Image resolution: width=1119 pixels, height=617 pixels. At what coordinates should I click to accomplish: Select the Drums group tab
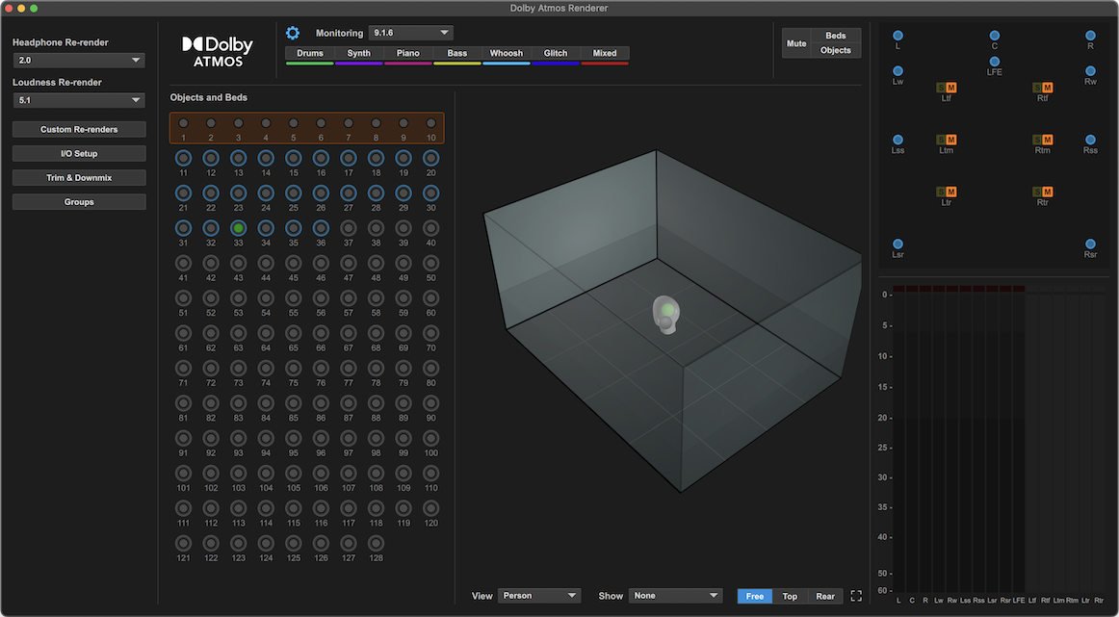310,54
